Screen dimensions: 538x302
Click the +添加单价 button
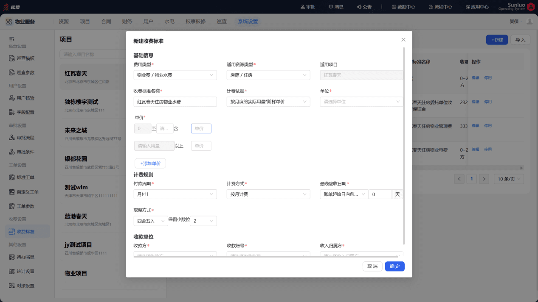[150, 163]
